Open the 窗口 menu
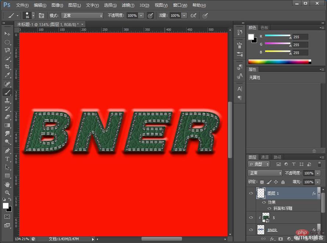327x243 pixels. tap(180, 5)
